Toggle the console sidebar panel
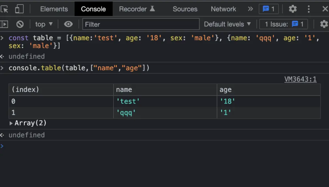Screen dimensions: 329x187 pyautogui.click(x=5, y=24)
